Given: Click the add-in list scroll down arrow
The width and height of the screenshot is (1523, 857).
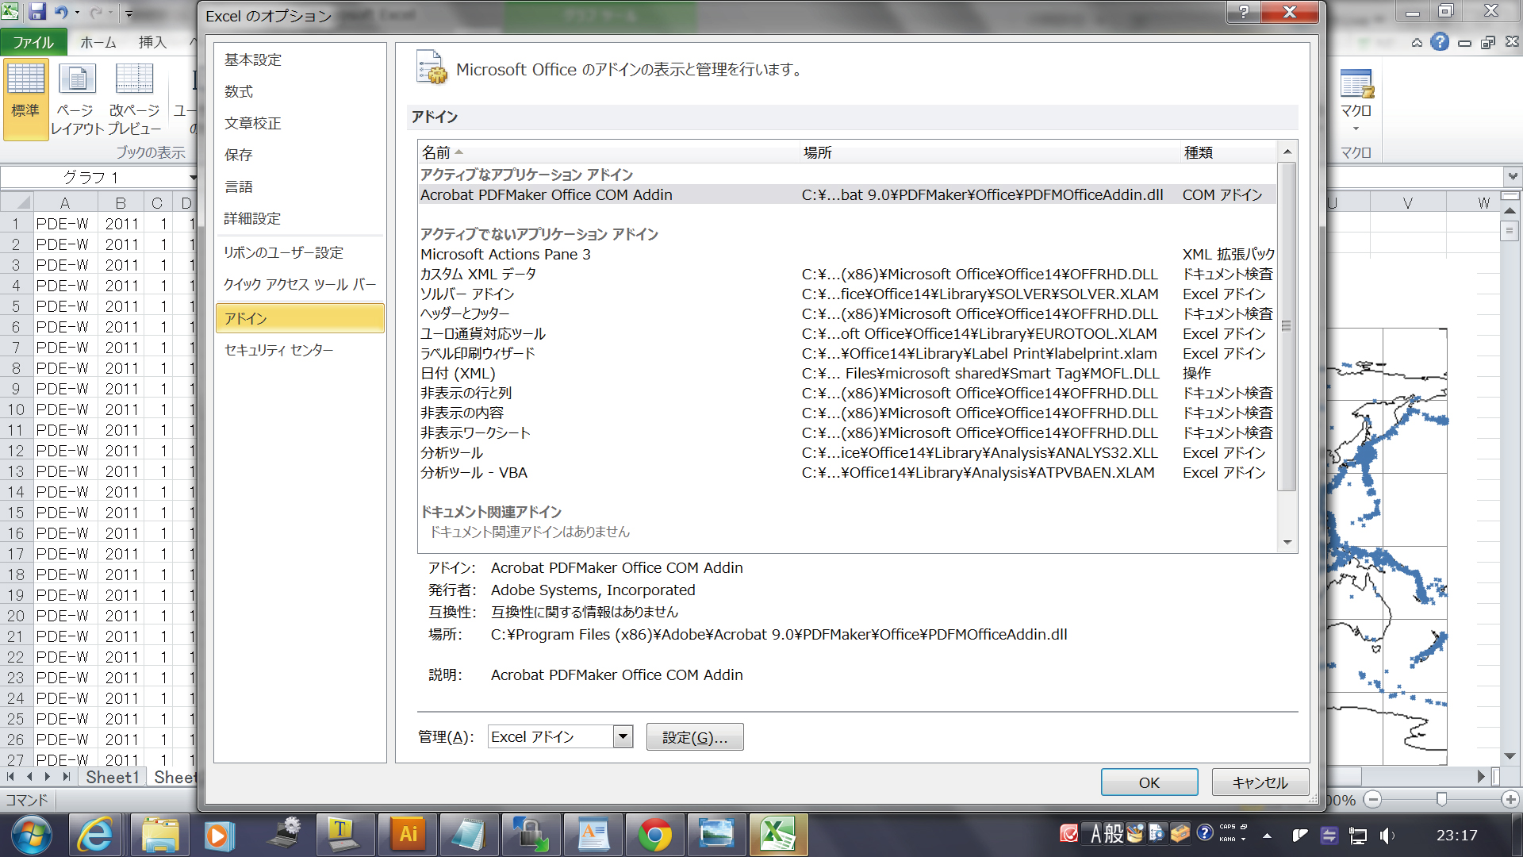Looking at the screenshot, I should click(1287, 543).
